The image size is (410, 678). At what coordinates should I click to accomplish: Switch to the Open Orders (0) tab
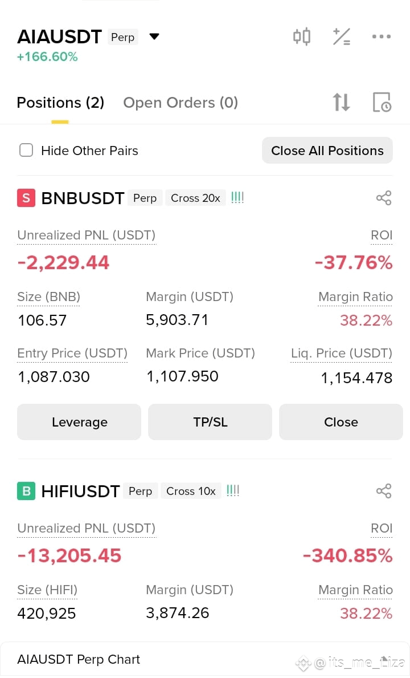click(x=181, y=103)
